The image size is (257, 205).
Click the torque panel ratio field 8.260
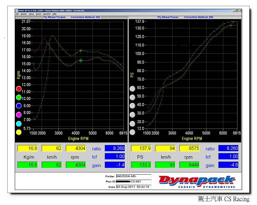[115, 148]
